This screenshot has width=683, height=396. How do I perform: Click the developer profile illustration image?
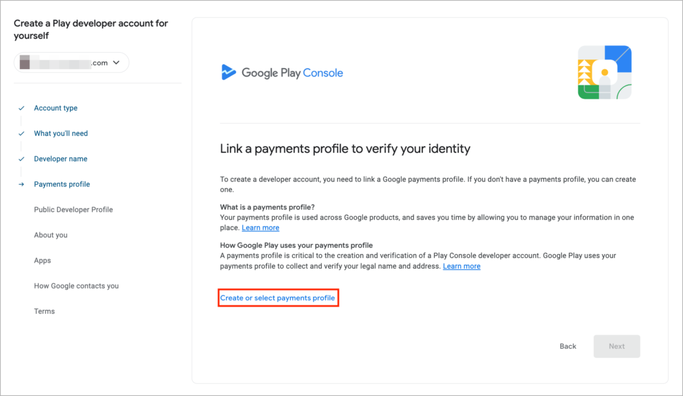coord(604,73)
